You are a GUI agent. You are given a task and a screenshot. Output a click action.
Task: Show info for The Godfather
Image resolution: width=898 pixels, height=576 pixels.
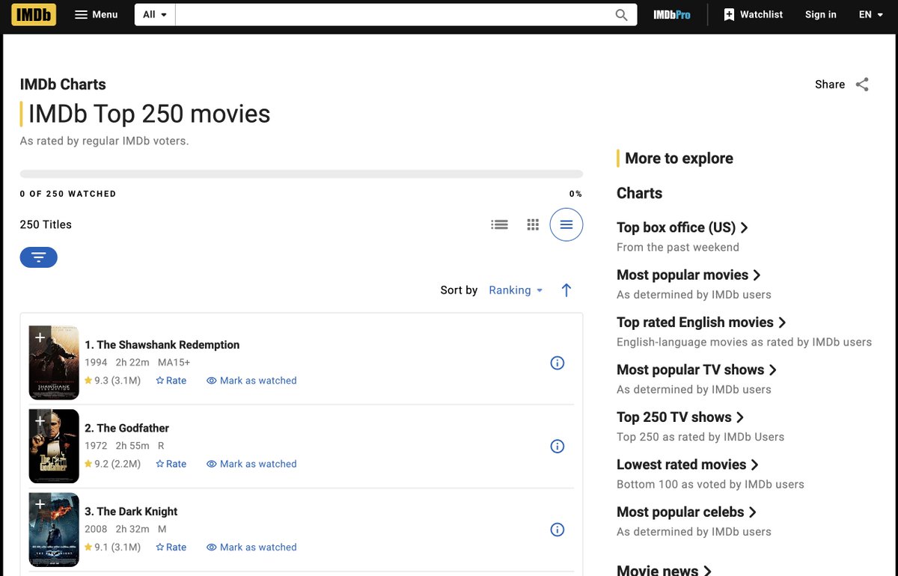click(x=558, y=446)
